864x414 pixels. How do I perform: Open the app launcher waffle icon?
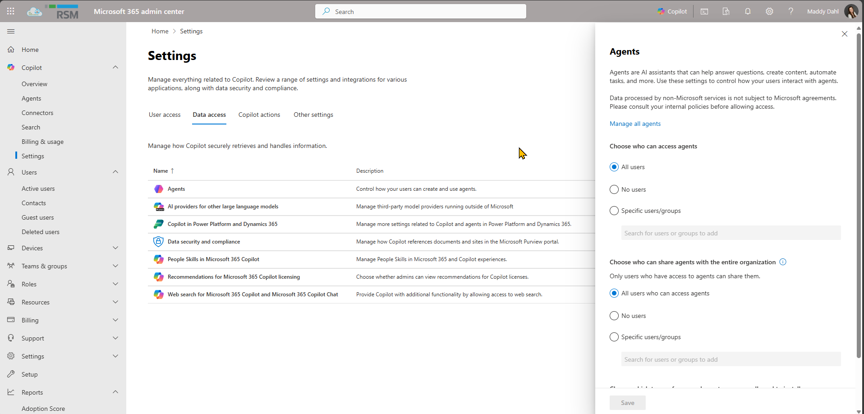coord(11,11)
